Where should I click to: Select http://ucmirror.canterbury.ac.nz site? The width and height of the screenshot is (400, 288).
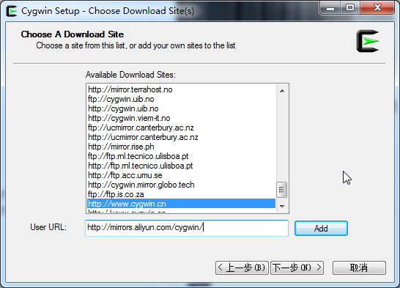point(181,137)
